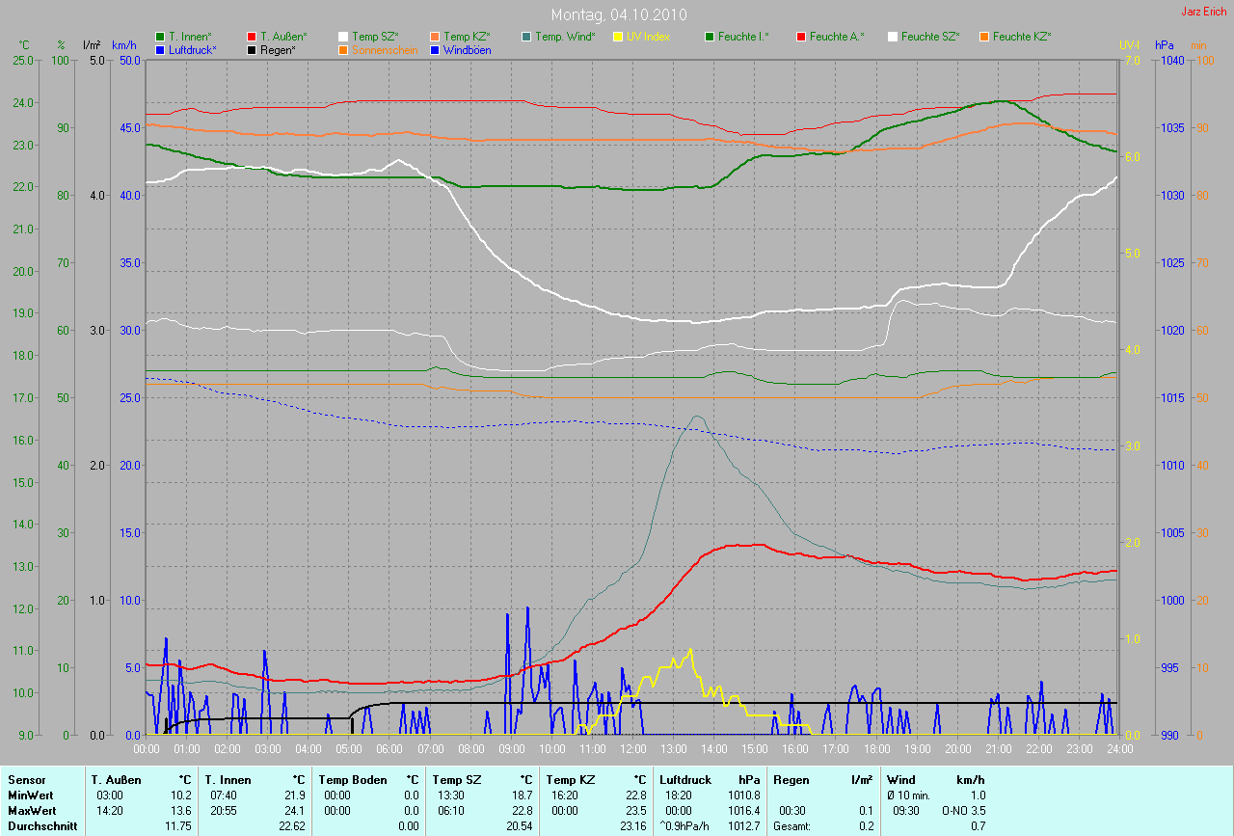The width and height of the screenshot is (1234, 836).
Task: Click the blue Windböen legend square
Action: (435, 49)
